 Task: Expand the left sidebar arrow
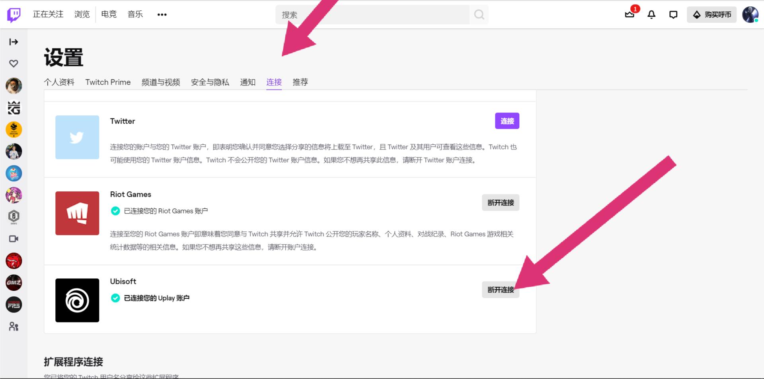[14, 42]
